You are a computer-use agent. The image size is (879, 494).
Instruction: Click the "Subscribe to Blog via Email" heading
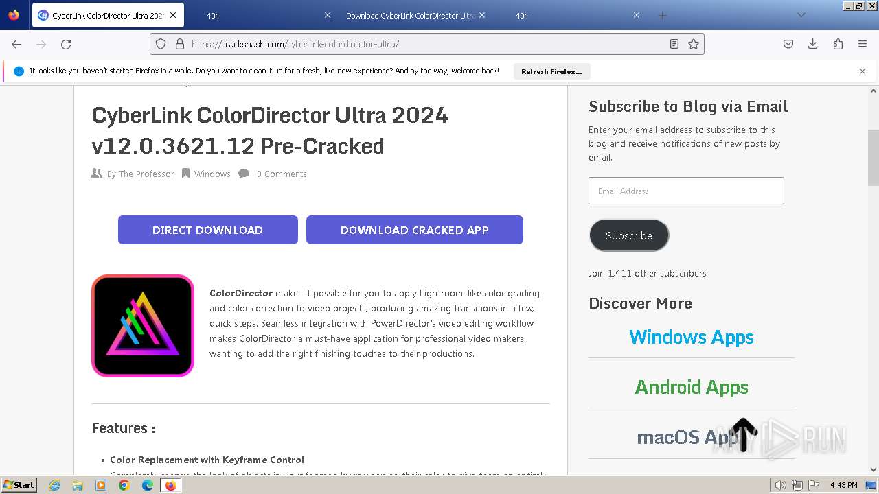pyautogui.click(x=688, y=106)
